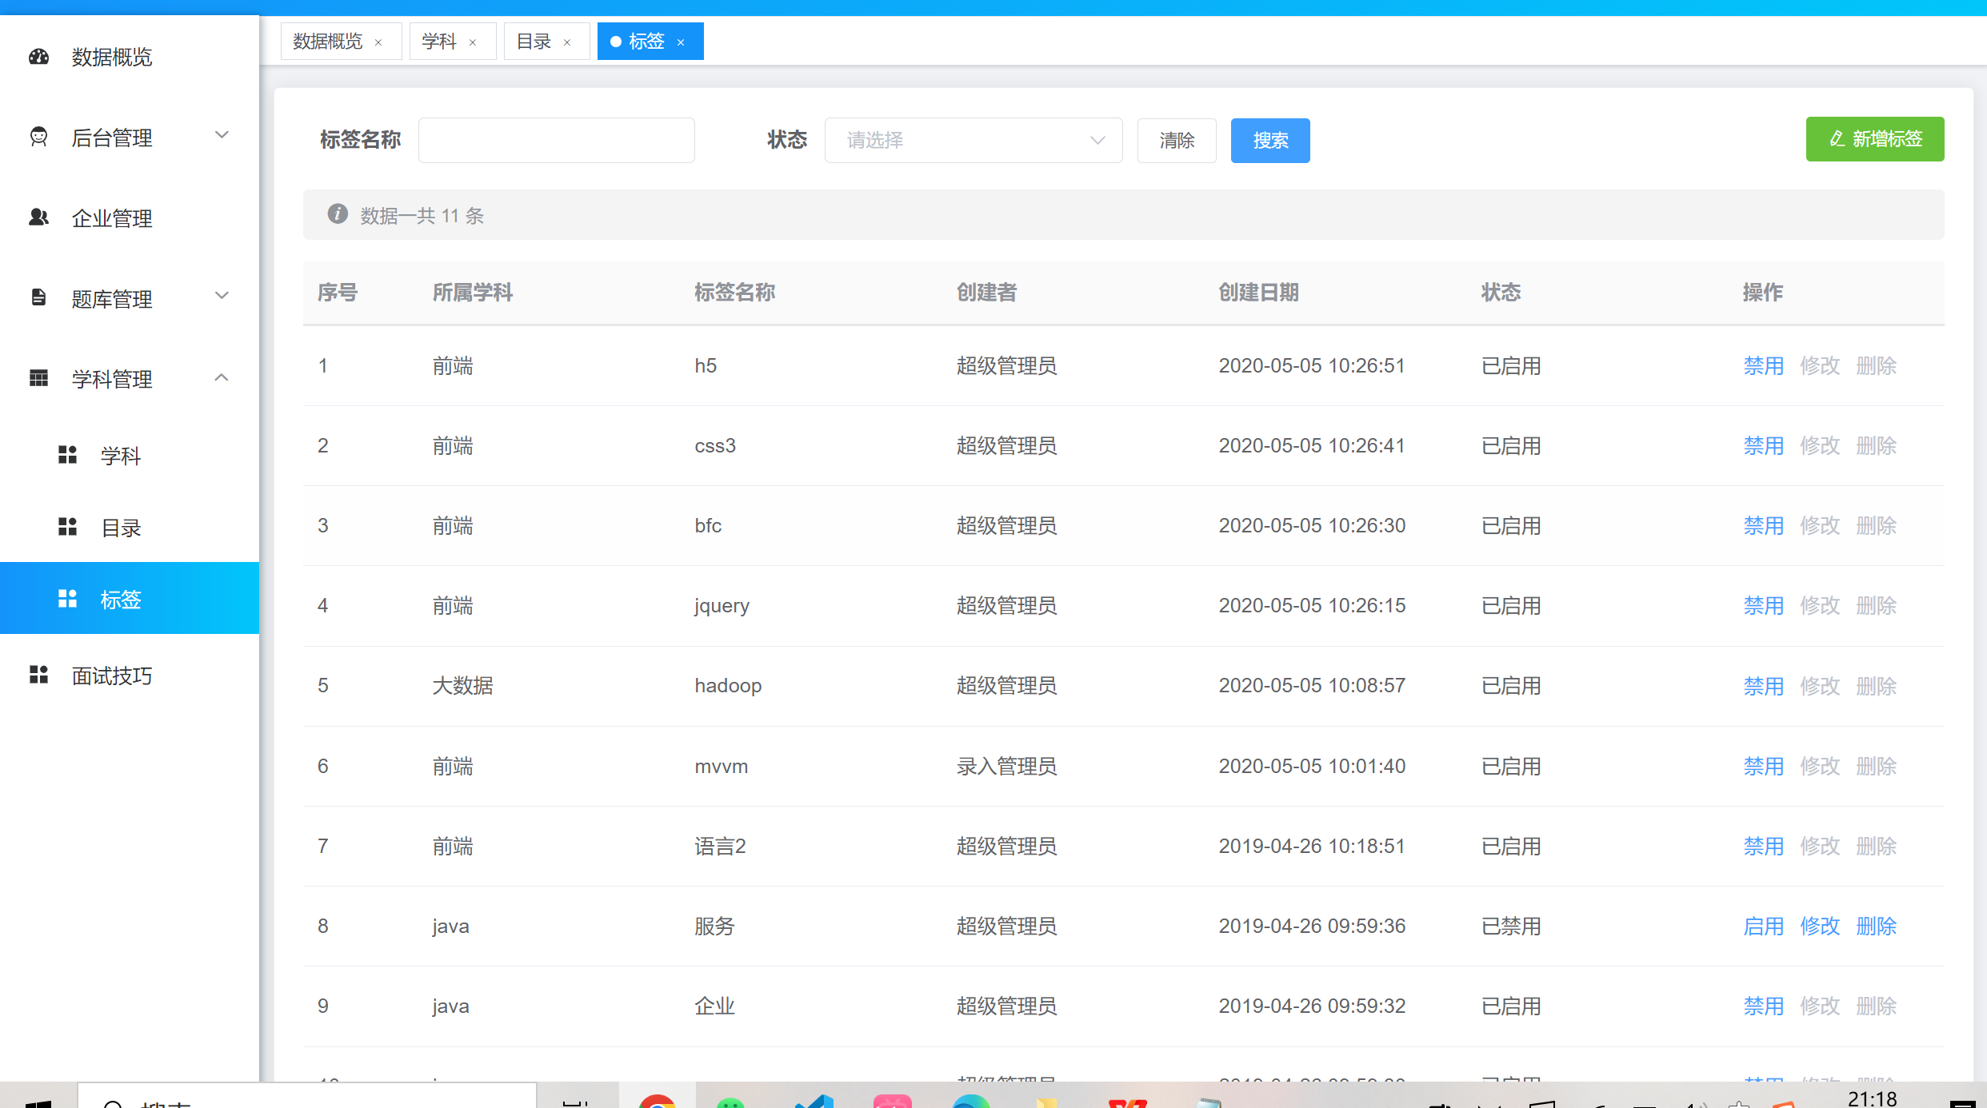This screenshot has height=1108, width=1987.
Task: Open the 数据概览 dashboard icon in sidebar
Action: pos(38,57)
